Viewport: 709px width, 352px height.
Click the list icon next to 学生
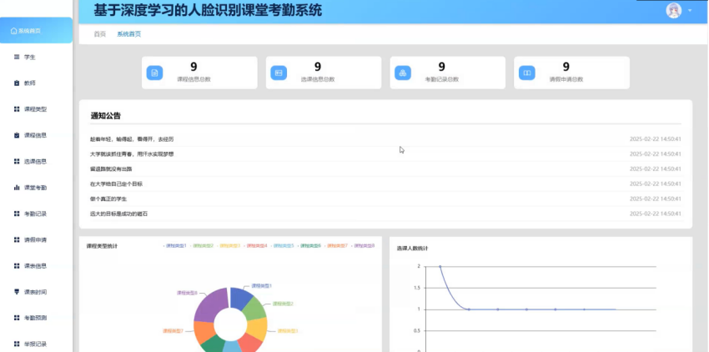[17, 57]
